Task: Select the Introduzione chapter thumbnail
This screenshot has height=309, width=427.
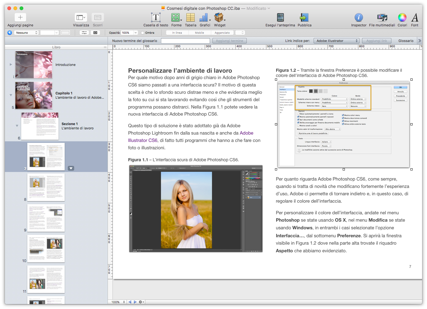Action: 34,65
